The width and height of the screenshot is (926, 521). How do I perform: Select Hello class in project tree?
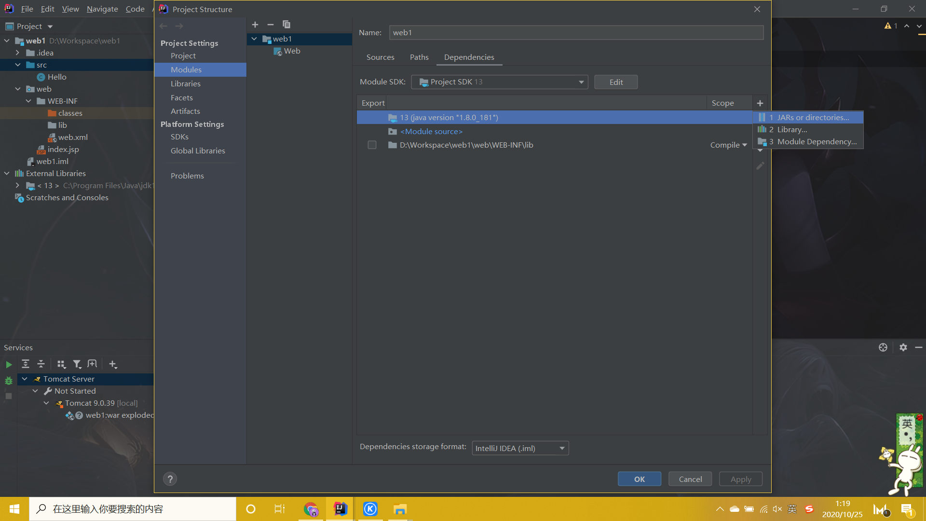[57, 77]
